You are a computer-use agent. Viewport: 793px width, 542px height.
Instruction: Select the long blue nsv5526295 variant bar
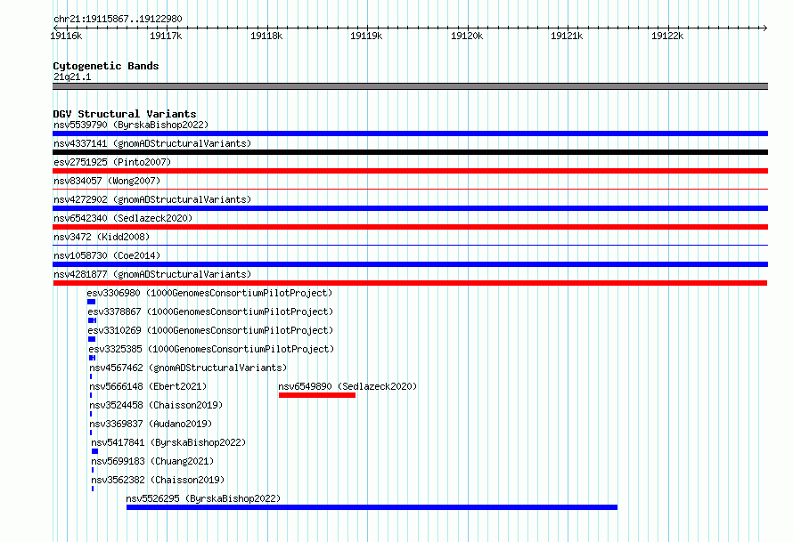tap(372, 507)
